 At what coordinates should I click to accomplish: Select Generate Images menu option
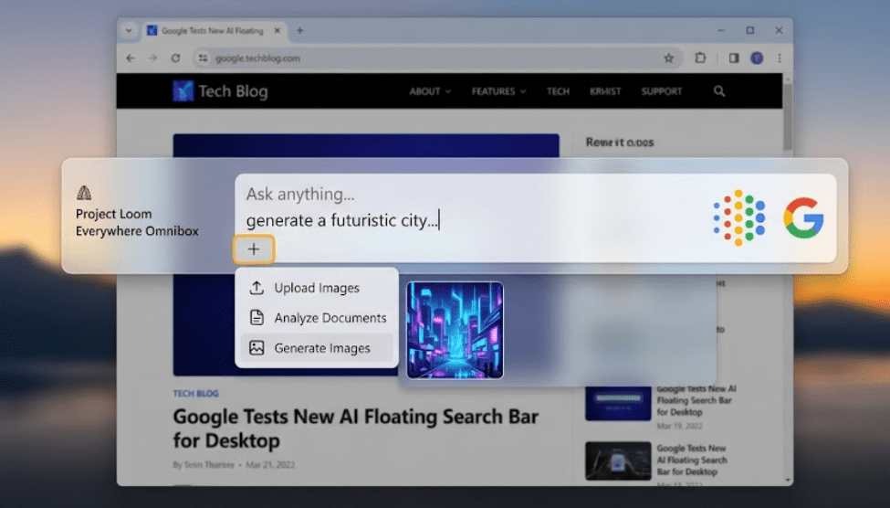(x=317, y=348)
